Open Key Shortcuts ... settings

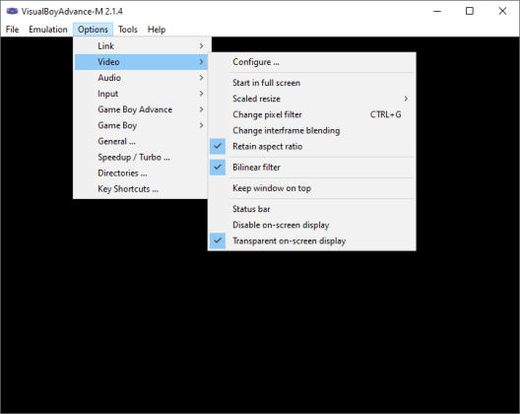(141, 189)
